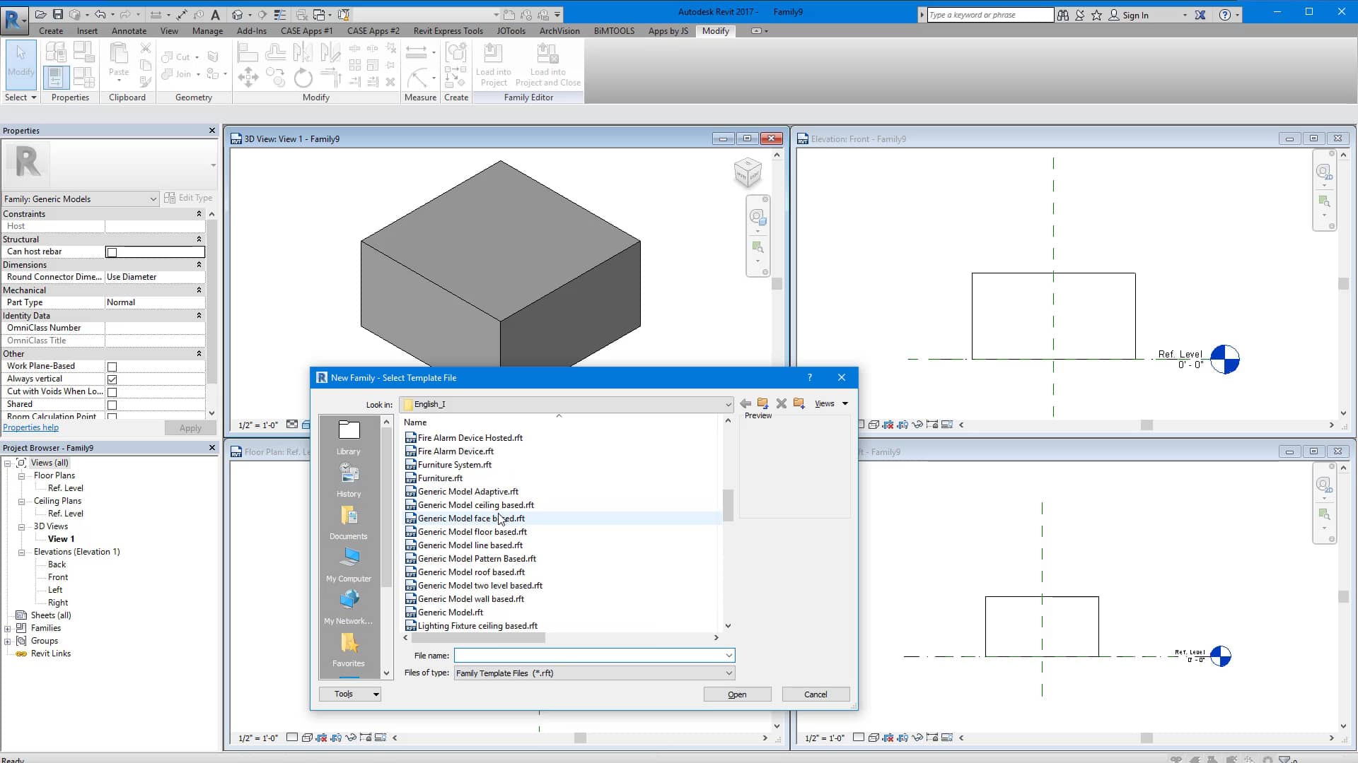Select the Move tool in the Modify panel
Screen dimensions: 1358x763
[248, 78]
